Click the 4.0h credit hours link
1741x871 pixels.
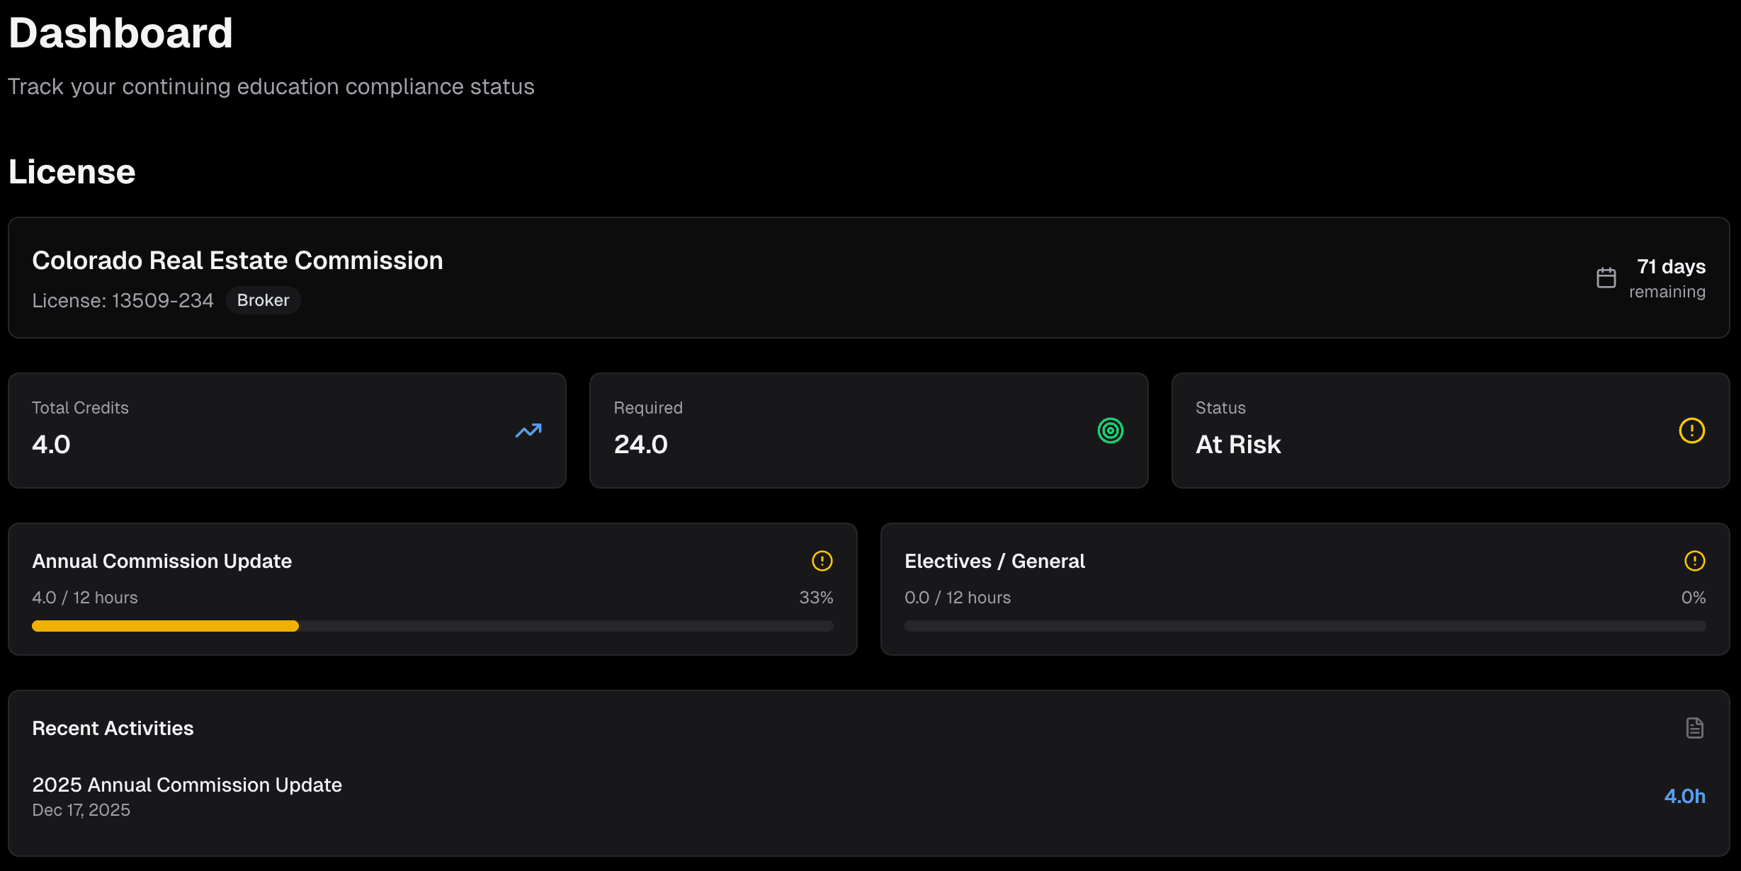[x=1686, y=796]
